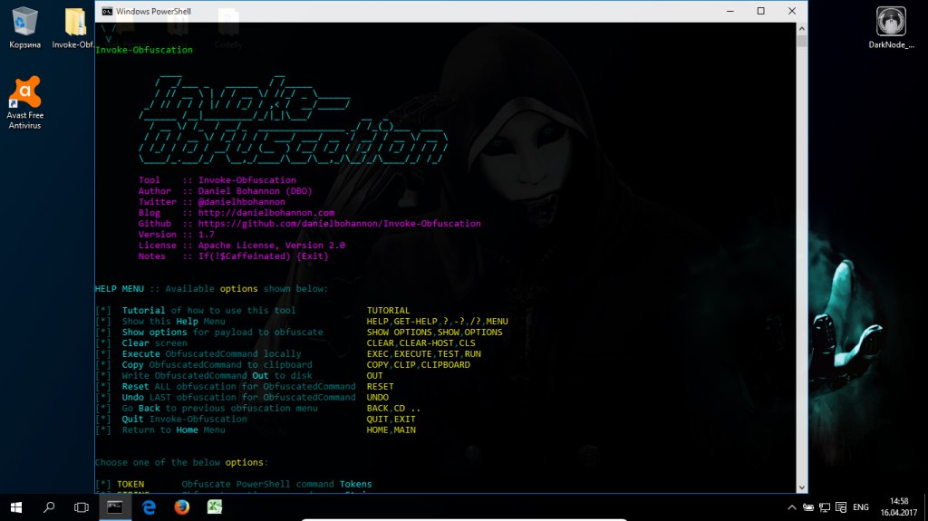The width and height of the screenshot is (928, 521).
Task: Click 'Quit Invoke-Obfuscation' description line
Action: tap(185, 420)
